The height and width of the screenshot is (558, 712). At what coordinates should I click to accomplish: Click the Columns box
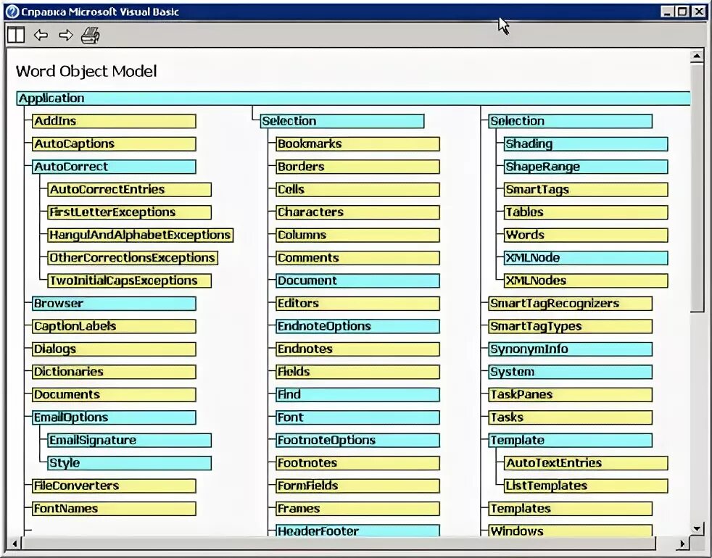point(358,235)
